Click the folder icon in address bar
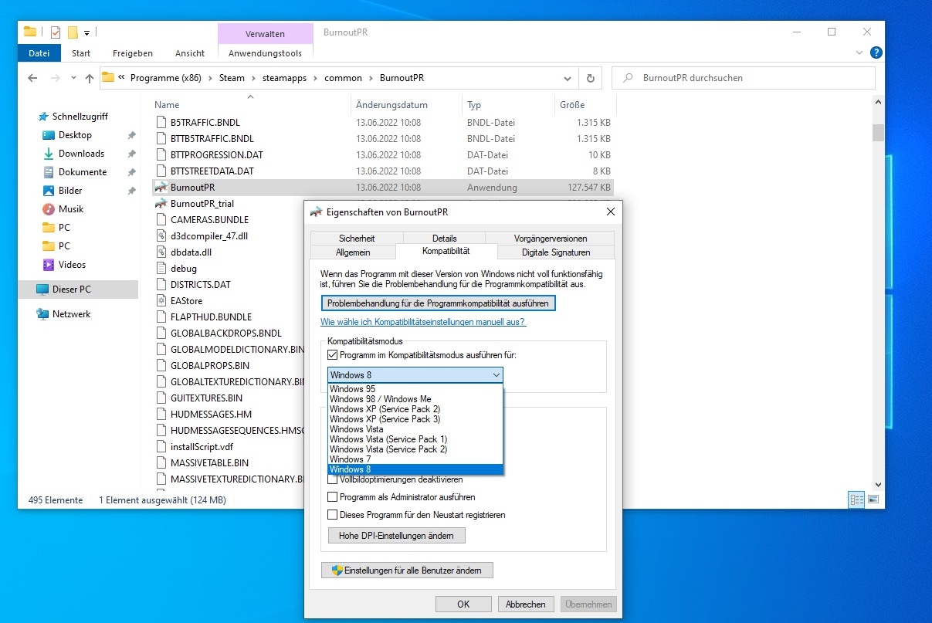This screenshot has width=932, height=623. 108,78
